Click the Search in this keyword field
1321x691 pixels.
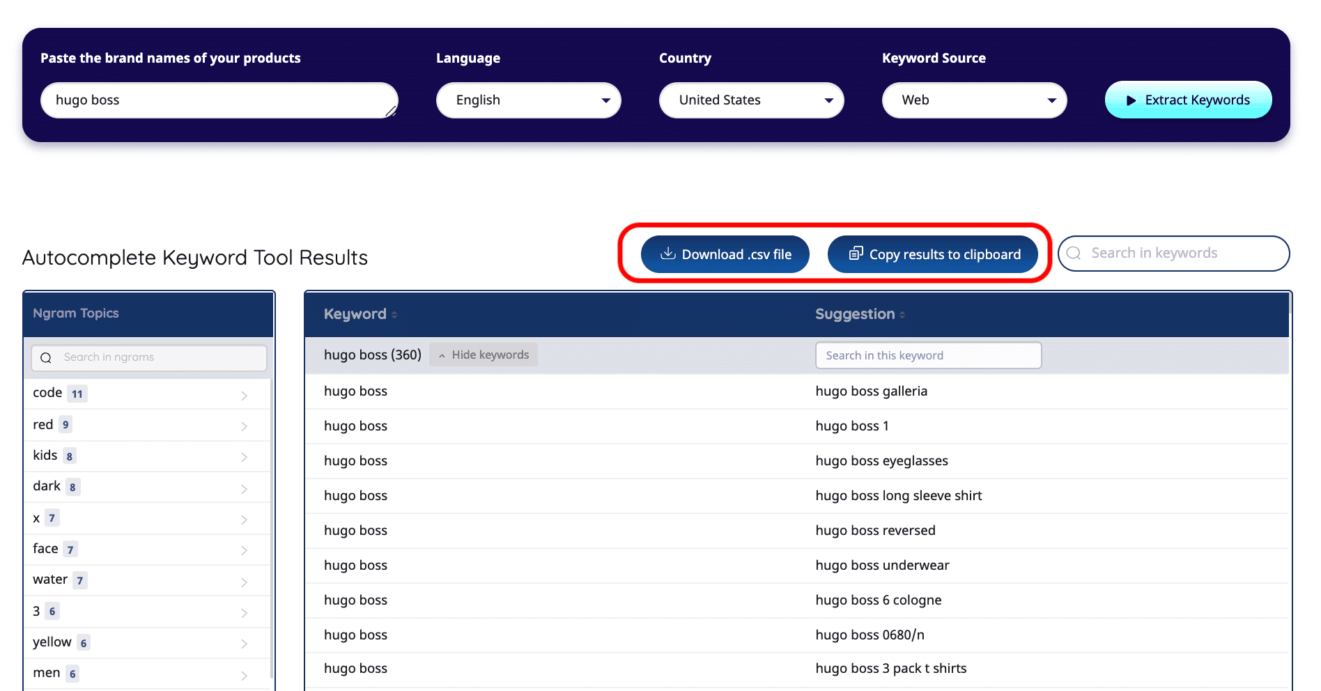point(928,355)
